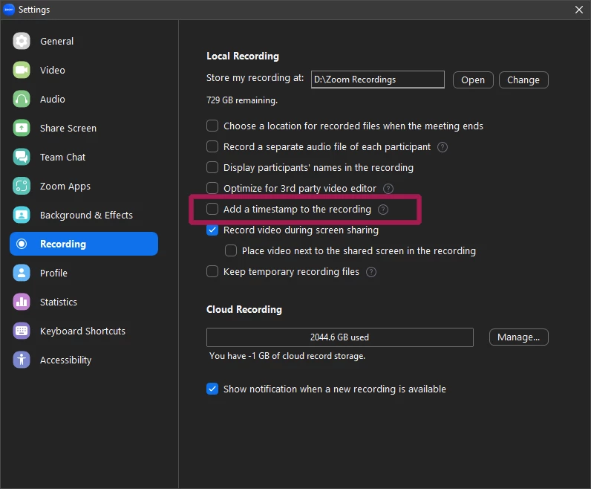Click the Team Chat bubble icon

(22, 157)
